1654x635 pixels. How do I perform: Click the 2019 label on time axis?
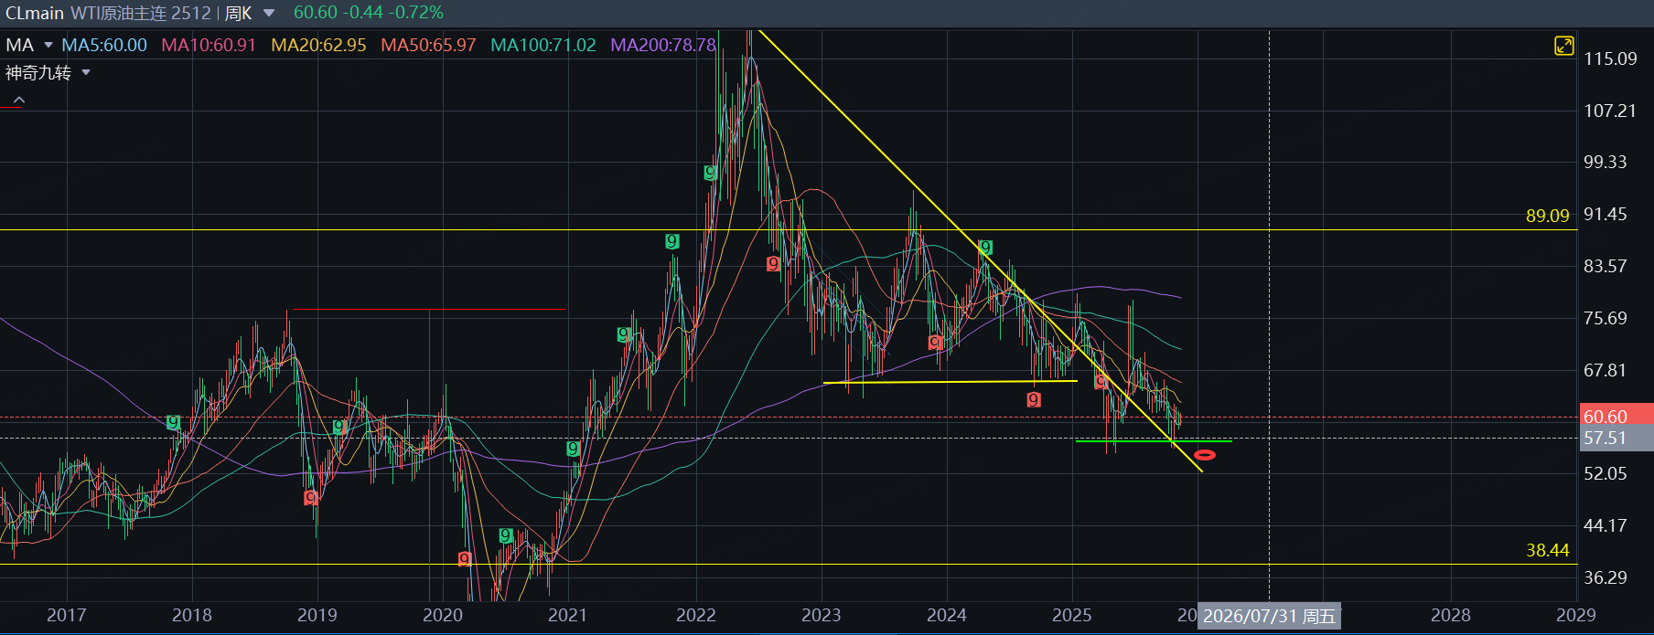(317, 615)
